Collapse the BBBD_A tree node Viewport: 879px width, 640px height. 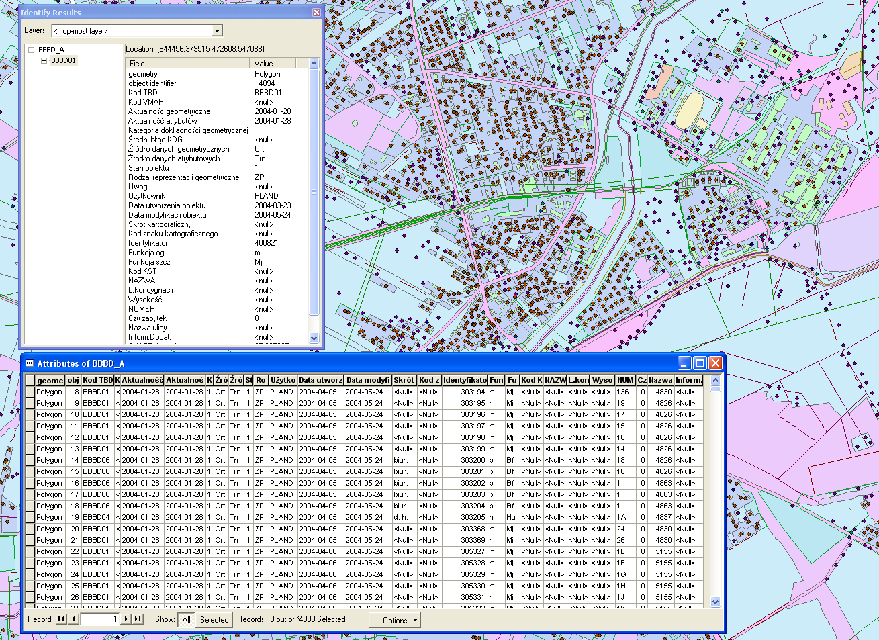click(31, 50)
